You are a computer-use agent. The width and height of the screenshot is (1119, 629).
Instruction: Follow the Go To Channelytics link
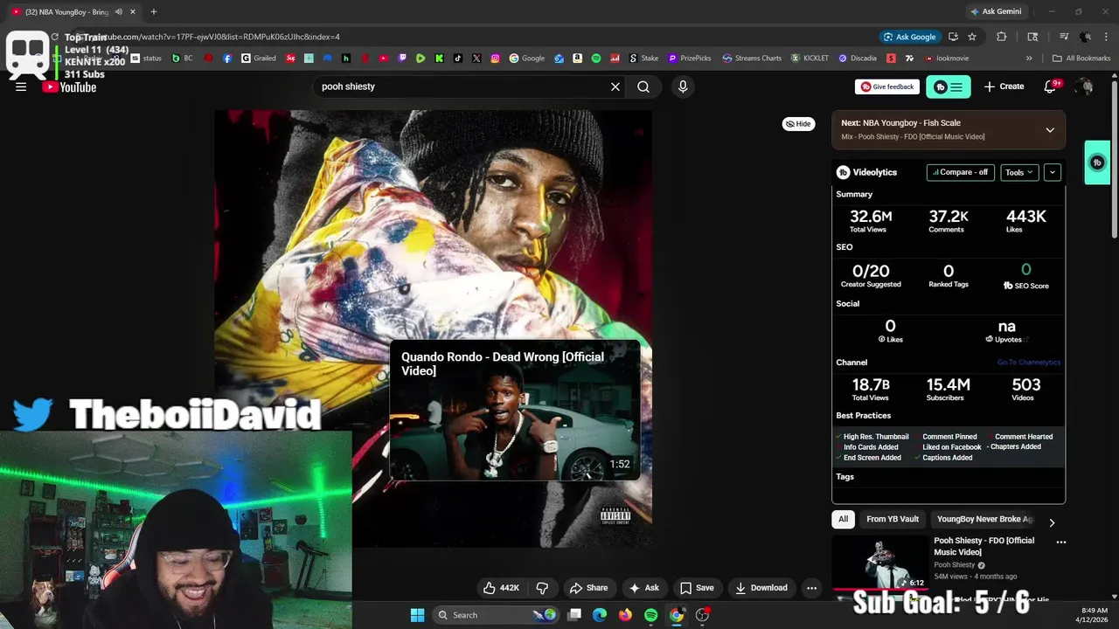[1029, 363]
